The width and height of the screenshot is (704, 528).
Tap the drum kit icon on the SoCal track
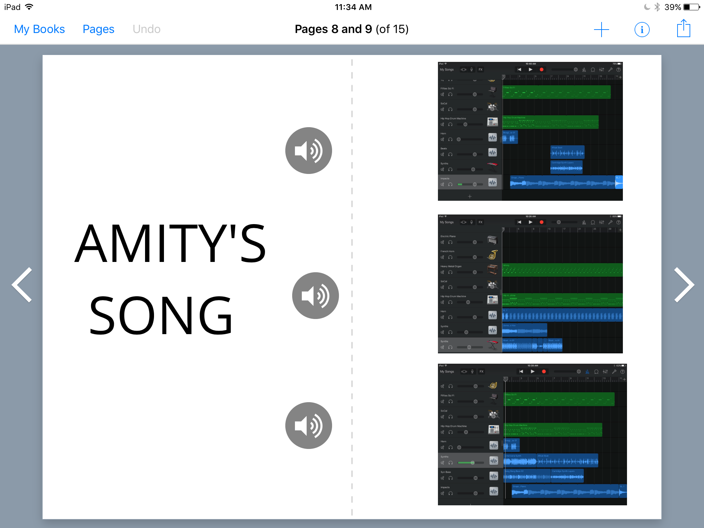492,107
